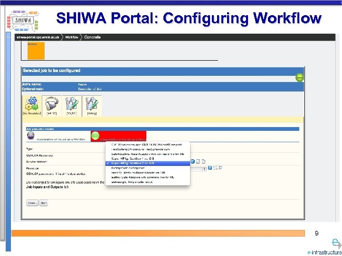Click the 'Job execution model' header bar
The height and width of the screenshot is (256, 342).
(x=162, y=129)
